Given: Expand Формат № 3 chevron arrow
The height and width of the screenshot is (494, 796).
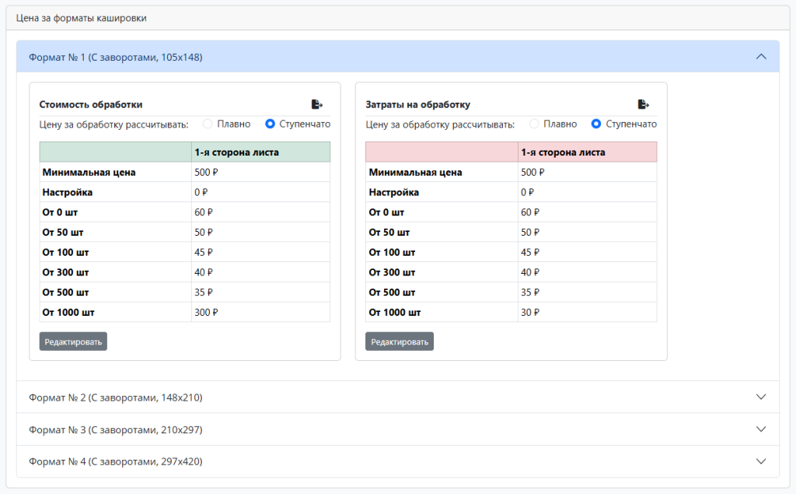Looking at the screenshot, I should (761, 429).
